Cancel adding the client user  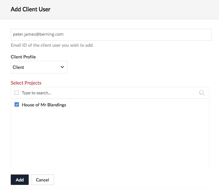(42, 180)
